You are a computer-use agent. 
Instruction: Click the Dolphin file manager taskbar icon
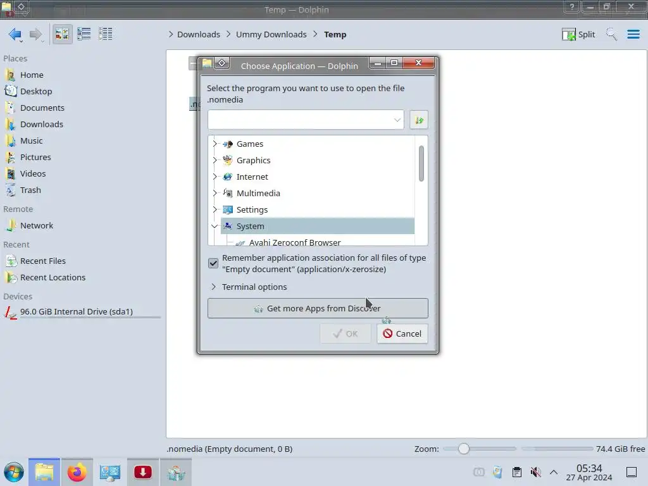pyautogui.click(x=44, y=472)
